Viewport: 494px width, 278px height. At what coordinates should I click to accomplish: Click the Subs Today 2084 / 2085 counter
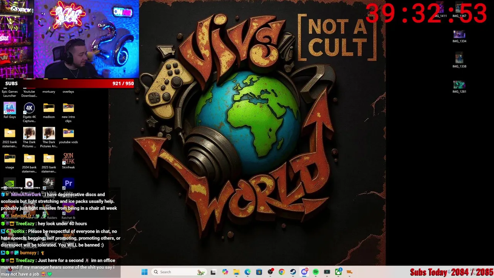[452, 273]
